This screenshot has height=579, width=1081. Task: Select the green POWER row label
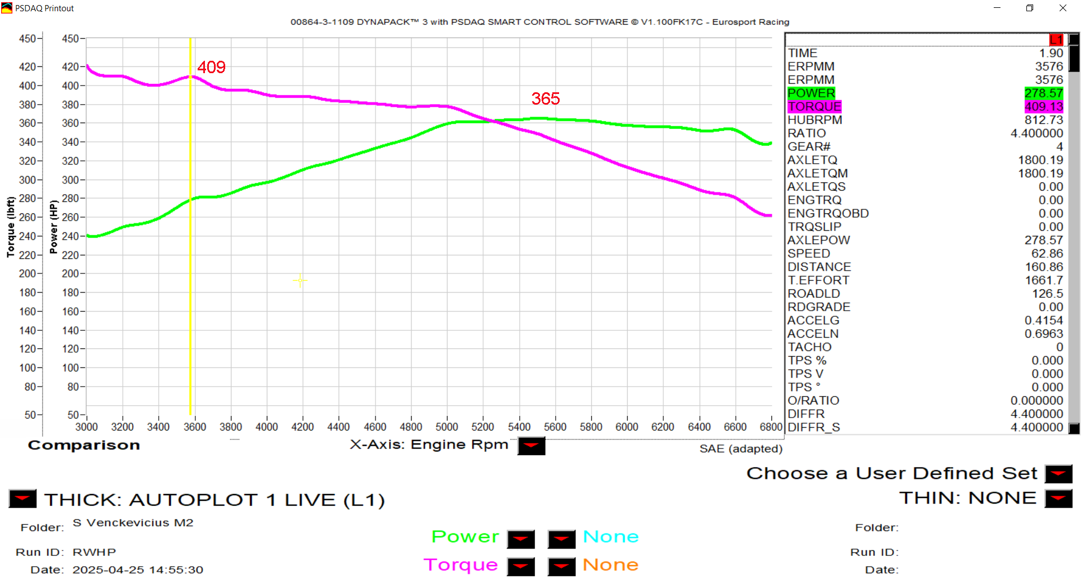coord(811,93)
